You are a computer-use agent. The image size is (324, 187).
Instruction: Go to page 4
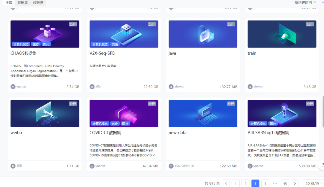tap(265, 183)
